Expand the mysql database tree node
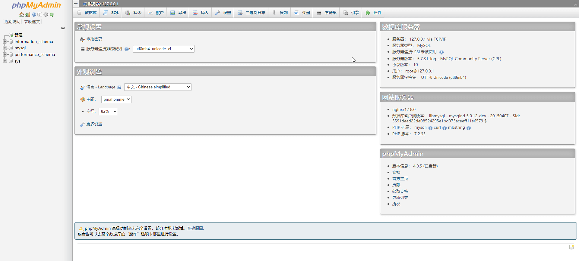 tap(5, 48)
